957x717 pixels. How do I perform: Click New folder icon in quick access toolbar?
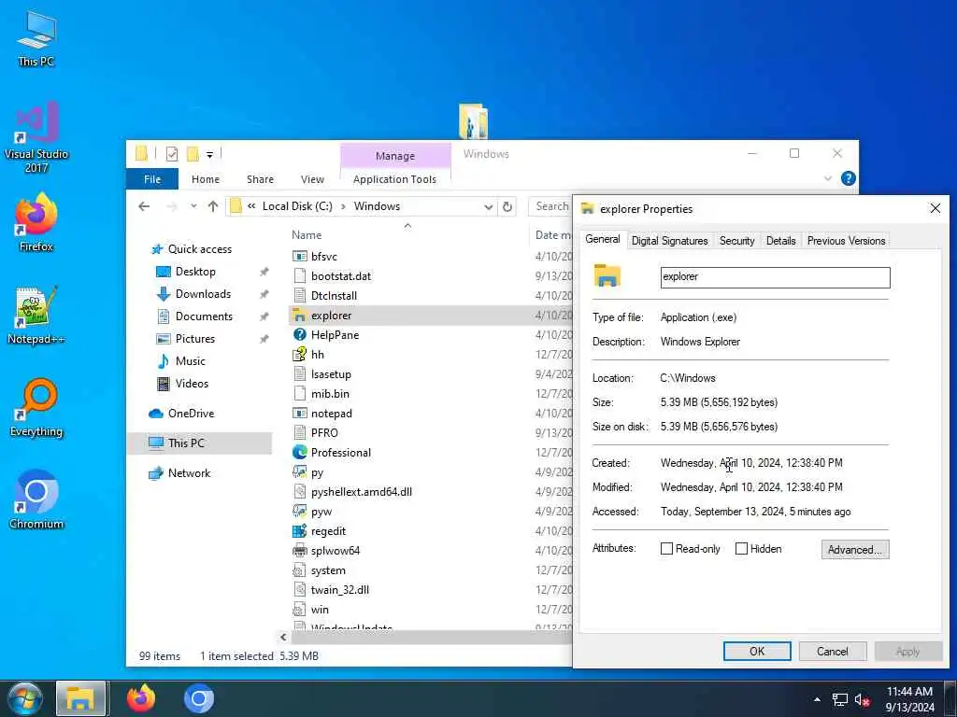(193, 154)
